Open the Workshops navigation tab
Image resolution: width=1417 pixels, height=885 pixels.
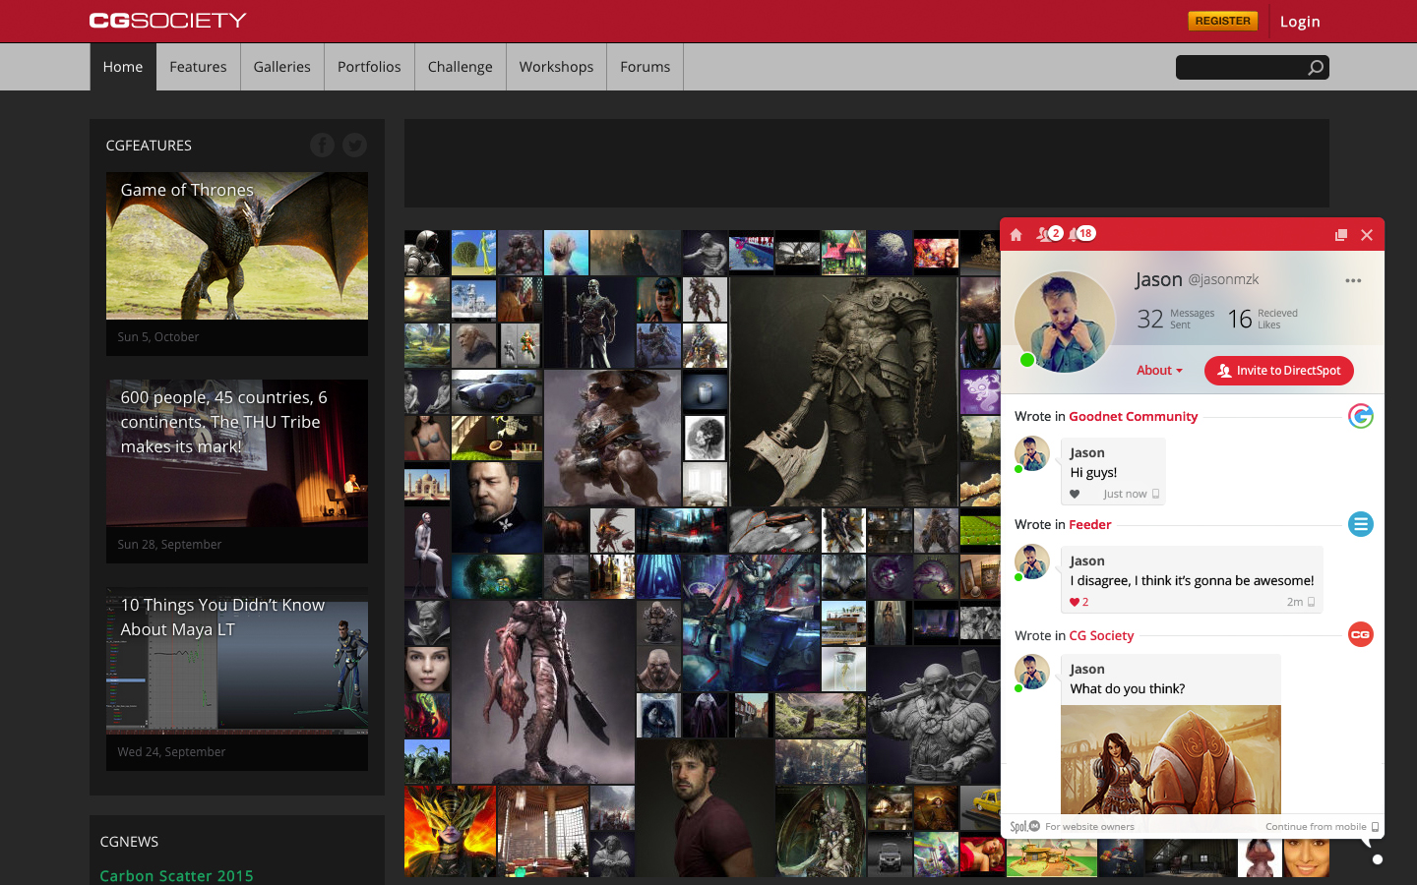556,67
